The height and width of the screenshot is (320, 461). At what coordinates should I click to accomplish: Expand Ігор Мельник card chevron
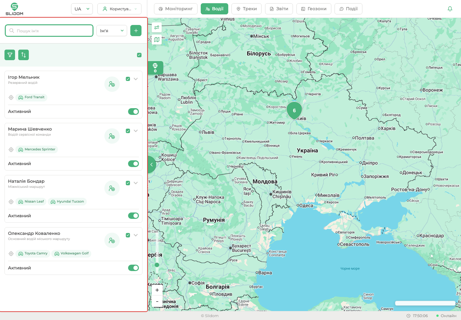coord(136,79)
